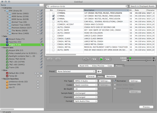Enable the Normalize checkbox

coord(115,81)
